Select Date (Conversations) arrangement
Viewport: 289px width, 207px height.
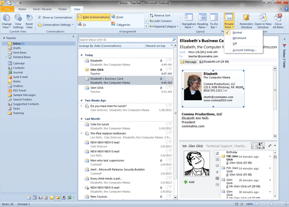(94, 17)
